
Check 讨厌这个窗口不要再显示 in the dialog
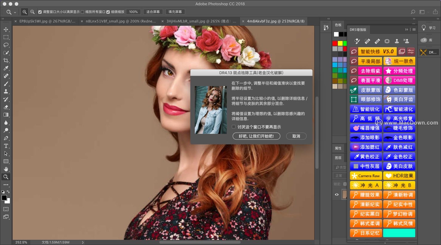pyautogui.click(x=234, y=127)
